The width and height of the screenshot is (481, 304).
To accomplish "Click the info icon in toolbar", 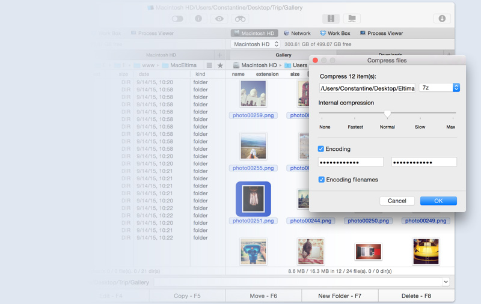I will pos(198,19).
